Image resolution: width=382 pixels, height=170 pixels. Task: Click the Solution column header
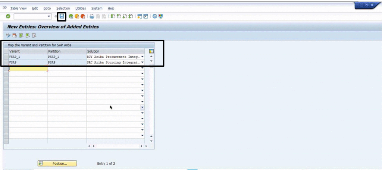click(x=116, y=51)
